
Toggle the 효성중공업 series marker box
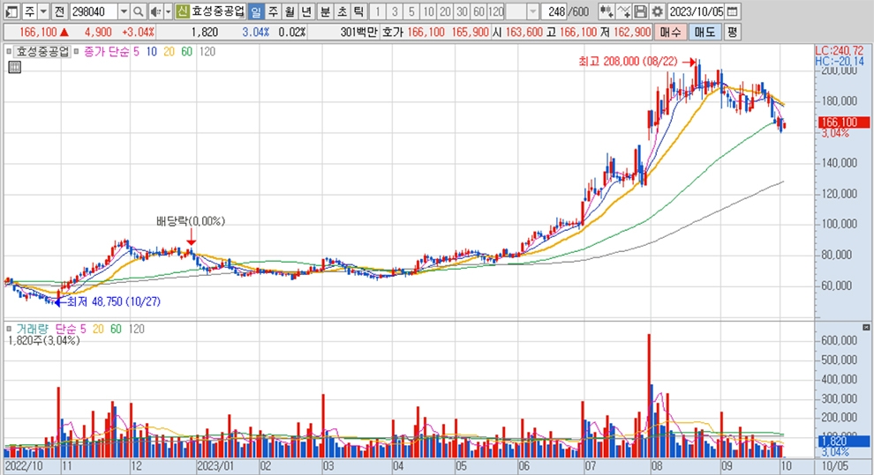9,52
